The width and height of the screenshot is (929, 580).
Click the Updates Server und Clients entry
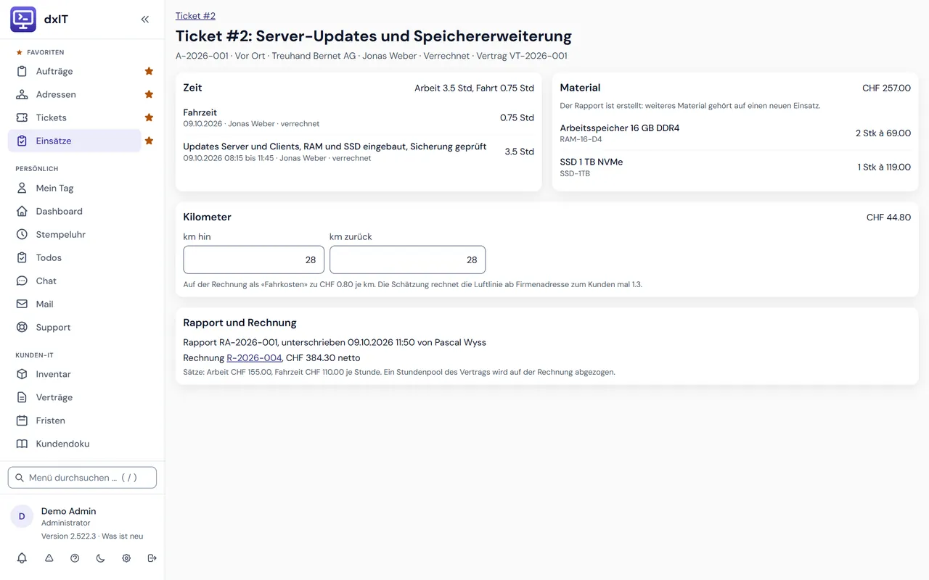[x=359, y=152]
